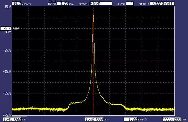Click the AVG: label
The image size is (188, 122).
[x=121, y=4]
